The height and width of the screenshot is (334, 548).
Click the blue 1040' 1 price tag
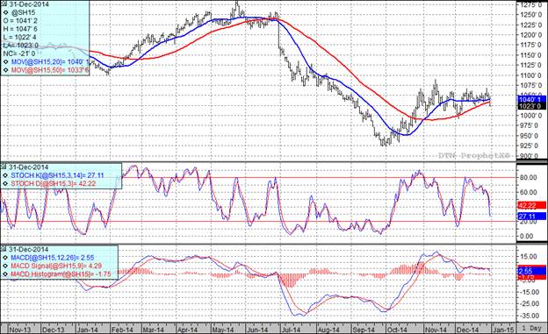click(531, 99)
